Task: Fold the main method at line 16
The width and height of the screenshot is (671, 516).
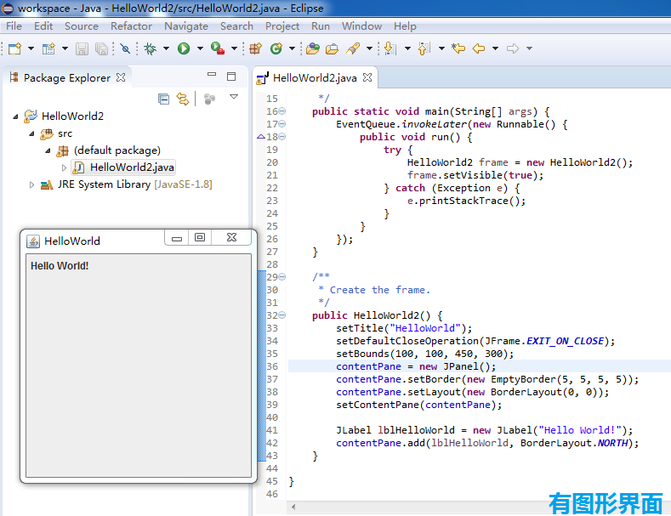Action: pos(282,111)
